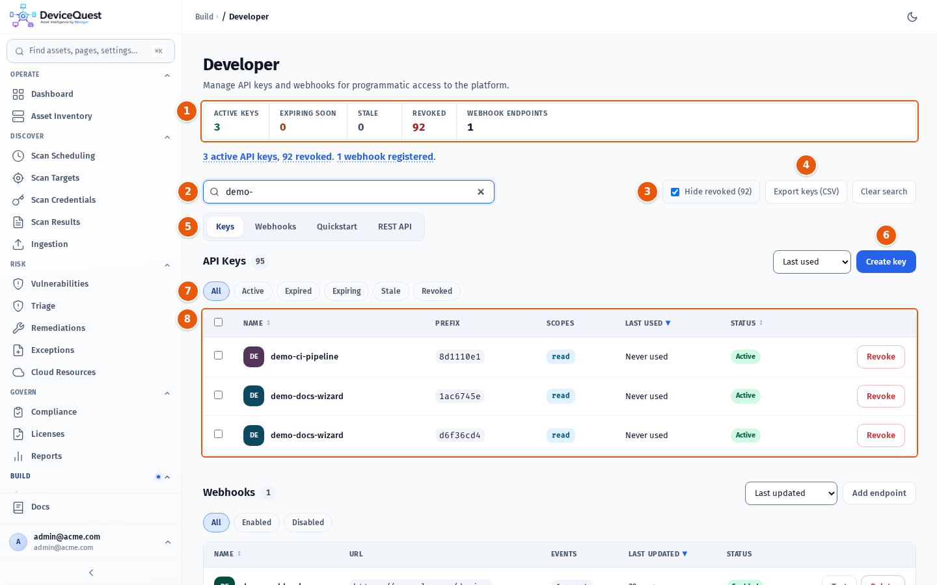
Task: Toggle Hide revoked (92) checkbox
Action: pyautogui.click(x=675, y=192)
